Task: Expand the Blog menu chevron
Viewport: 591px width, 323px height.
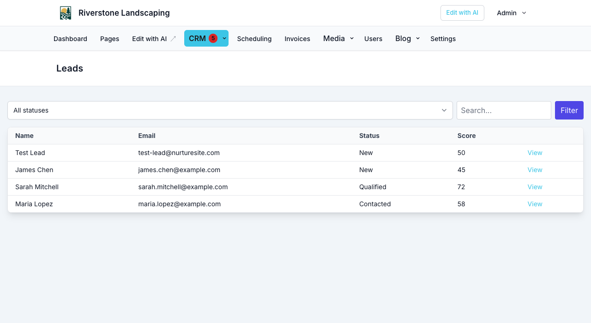Action: click(x=418, y=39)
